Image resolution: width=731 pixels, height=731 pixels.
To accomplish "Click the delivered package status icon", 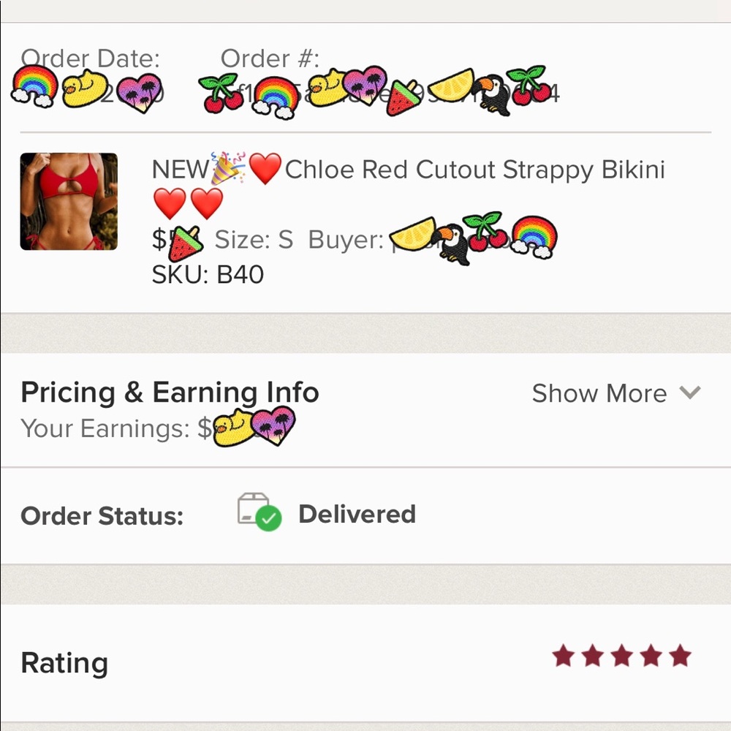I will click(x=259, y=513).
